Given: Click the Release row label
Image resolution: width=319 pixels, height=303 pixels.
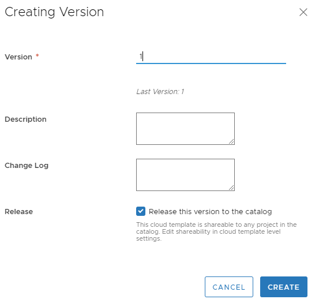Looking at the screenshot, I should [x=18, y=212].
